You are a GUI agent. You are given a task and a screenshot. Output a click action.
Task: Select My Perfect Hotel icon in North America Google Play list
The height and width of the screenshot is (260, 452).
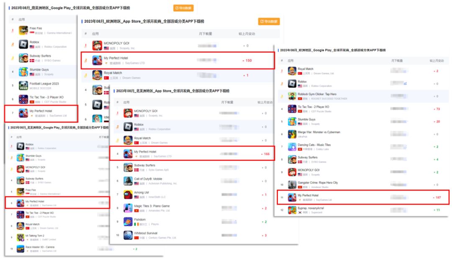pos(20,203)
